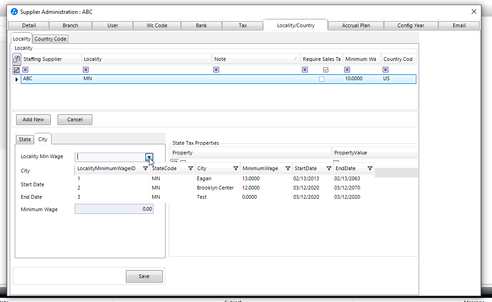Open the EndDate column filter funnel
This screenshot has width=492, height=302.
point(370,169)
